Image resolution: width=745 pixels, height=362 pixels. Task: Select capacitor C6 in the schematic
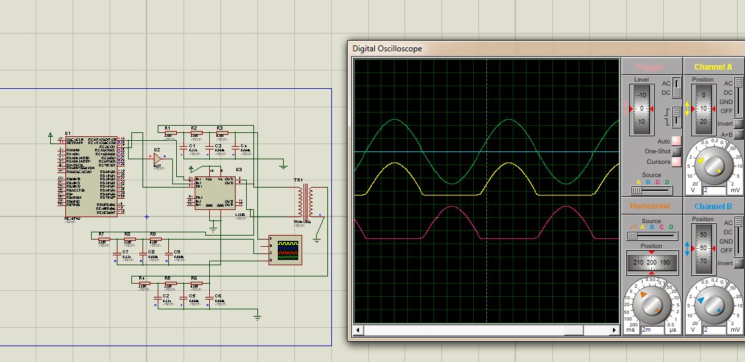point(210,299)
